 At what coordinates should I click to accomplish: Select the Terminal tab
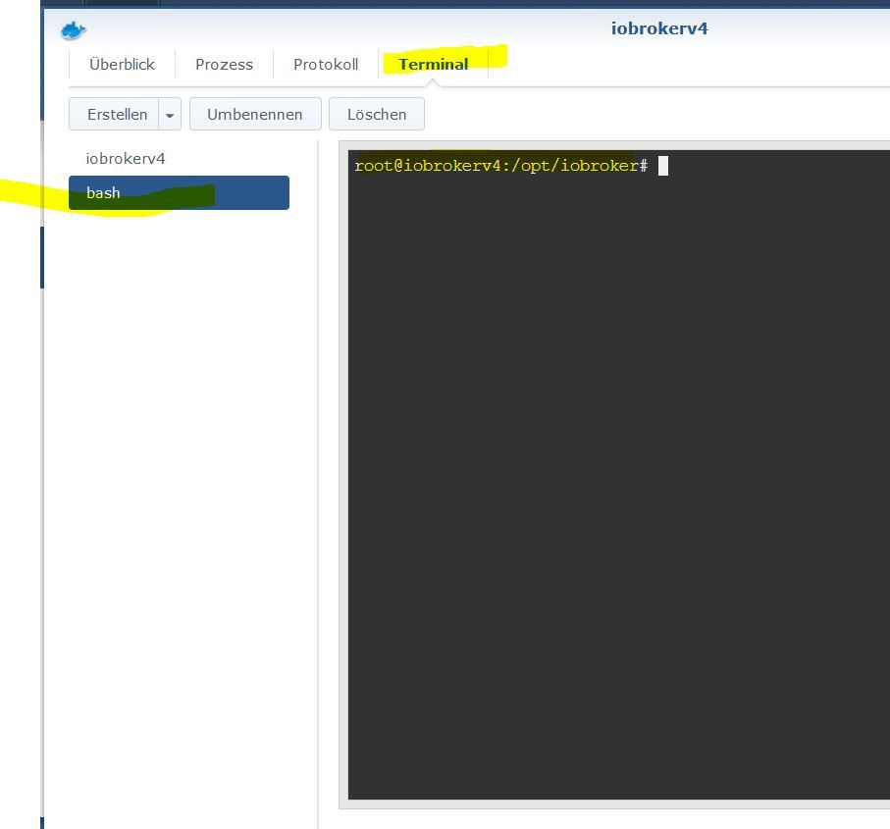click(434, 64)
